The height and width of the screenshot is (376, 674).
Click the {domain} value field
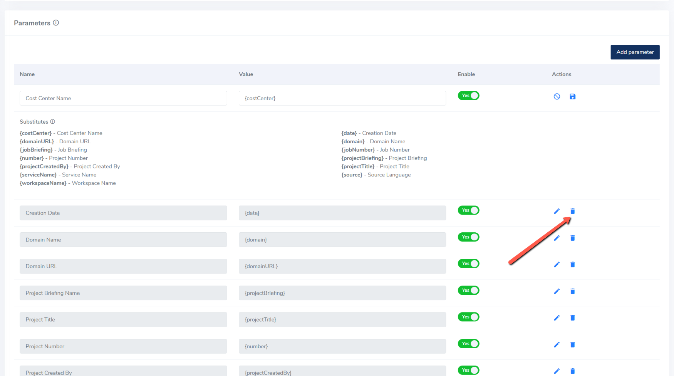coord(342,240)
